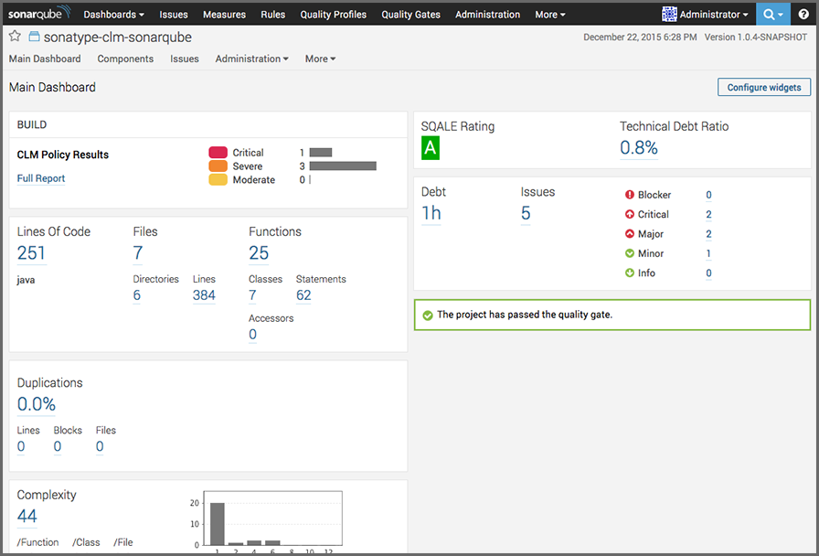Screen dimensions: 819x556
Task: Open the CLM Full Report link
Action: [x=41, y=178]
